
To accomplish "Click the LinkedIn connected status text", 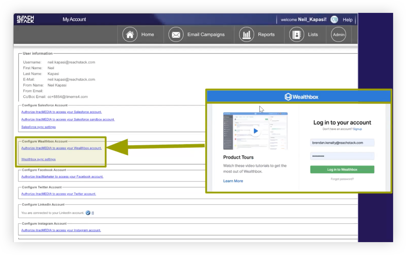I will coord(53,213).
